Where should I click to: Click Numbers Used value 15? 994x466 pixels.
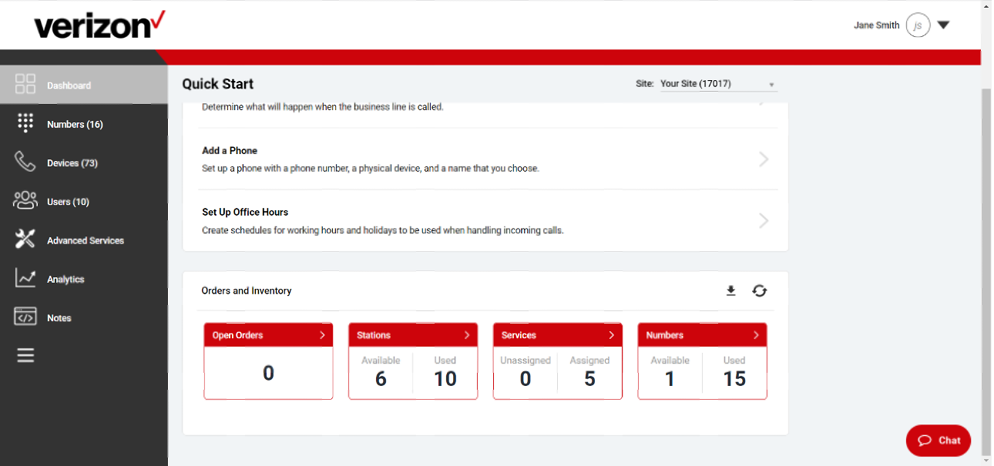pyautogui.click(x=734, y=379)
